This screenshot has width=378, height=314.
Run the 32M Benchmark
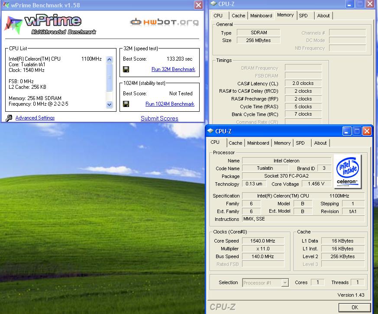point(173,69)
